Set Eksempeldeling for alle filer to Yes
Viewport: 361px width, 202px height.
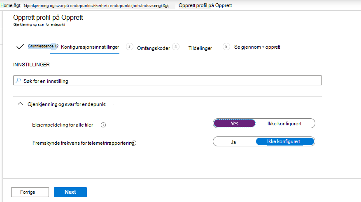pyautogui.click(x=234, y=123)
